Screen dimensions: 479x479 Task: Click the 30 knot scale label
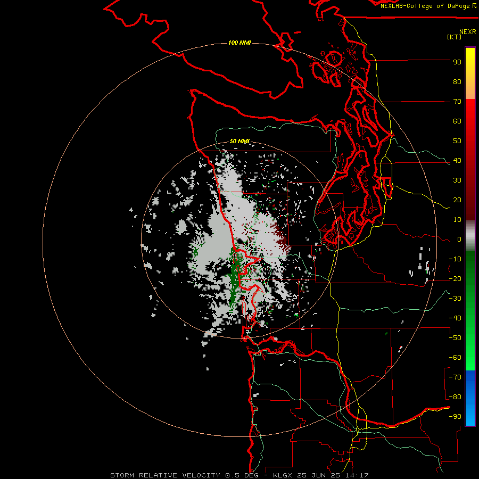point(457,180)
